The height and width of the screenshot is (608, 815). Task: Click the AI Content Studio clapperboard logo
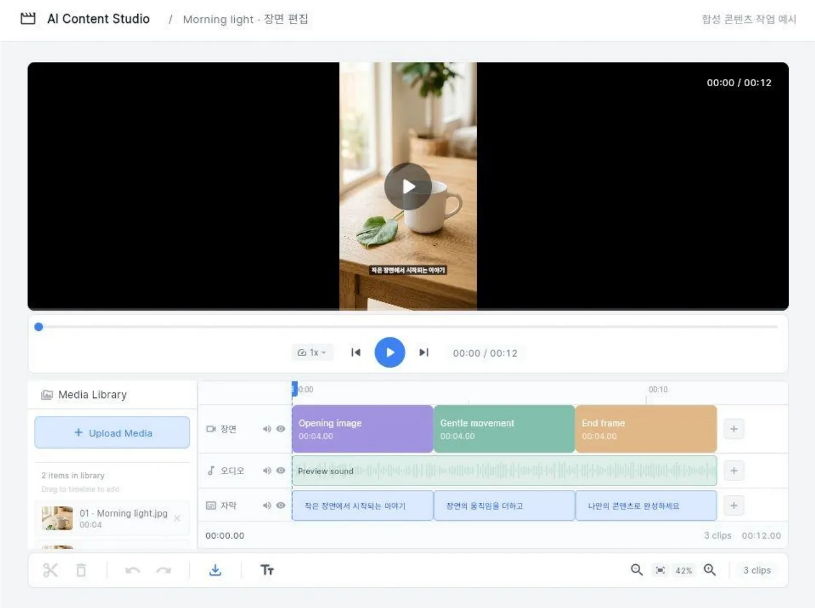click(28, 18)
